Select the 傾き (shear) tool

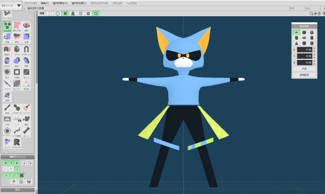26,62
